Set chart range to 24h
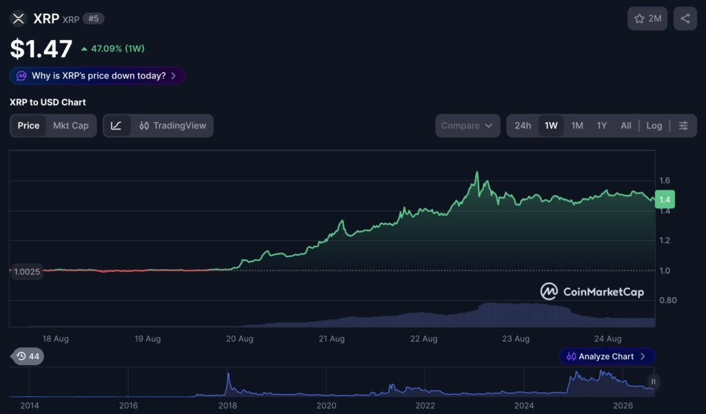Screen dimensions: 706x414 coord(523,126)
